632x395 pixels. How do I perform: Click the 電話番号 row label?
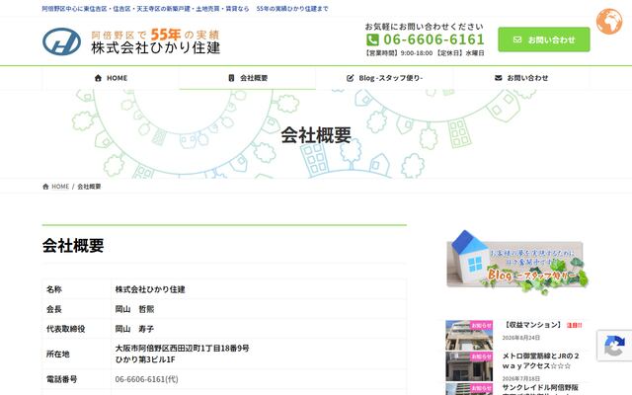click(61, 379)
